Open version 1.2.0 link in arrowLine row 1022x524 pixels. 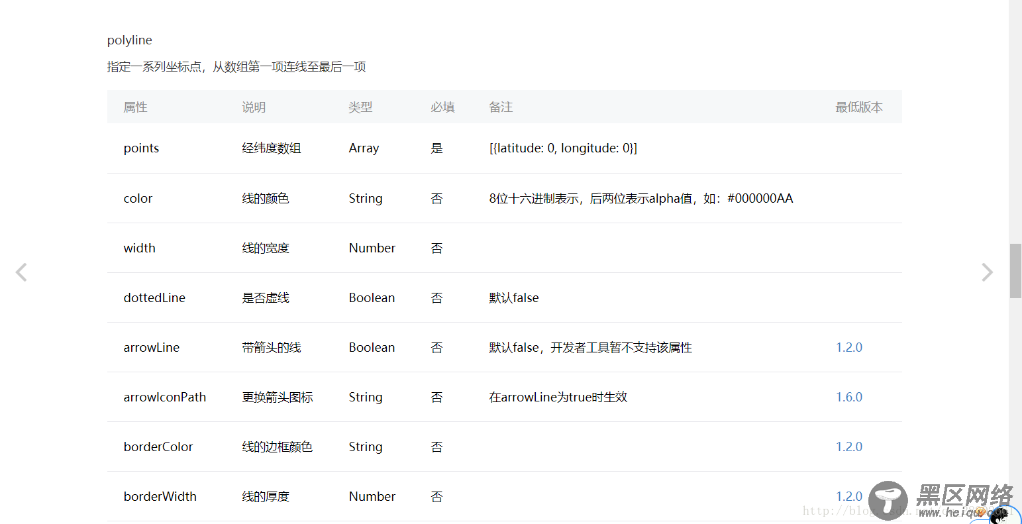(849, 347)
